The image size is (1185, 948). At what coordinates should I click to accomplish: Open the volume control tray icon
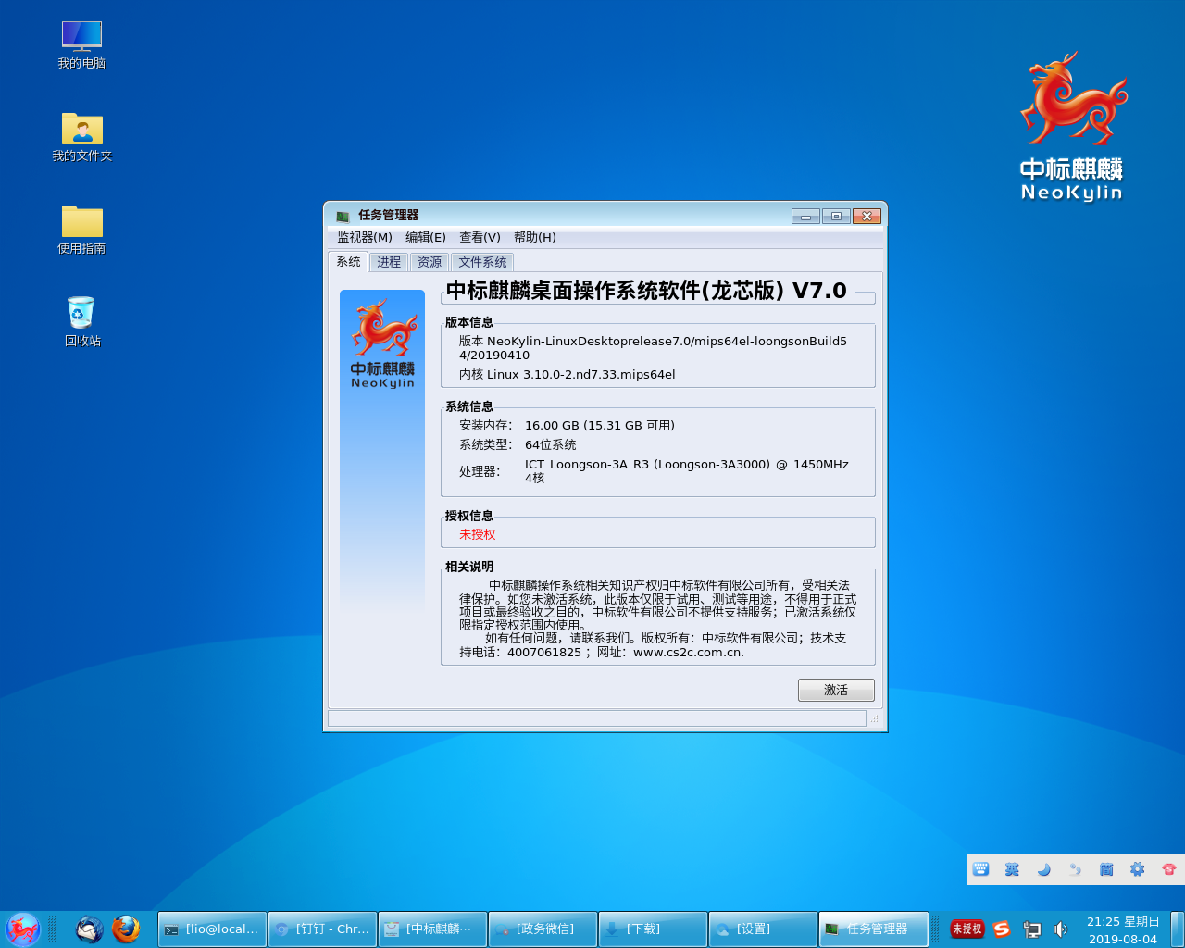[x=1061, y=929]
